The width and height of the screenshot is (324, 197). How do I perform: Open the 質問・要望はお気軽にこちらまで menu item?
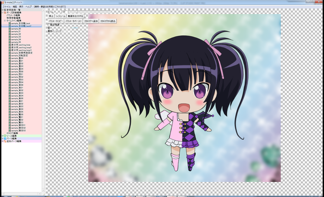[50, 7]
